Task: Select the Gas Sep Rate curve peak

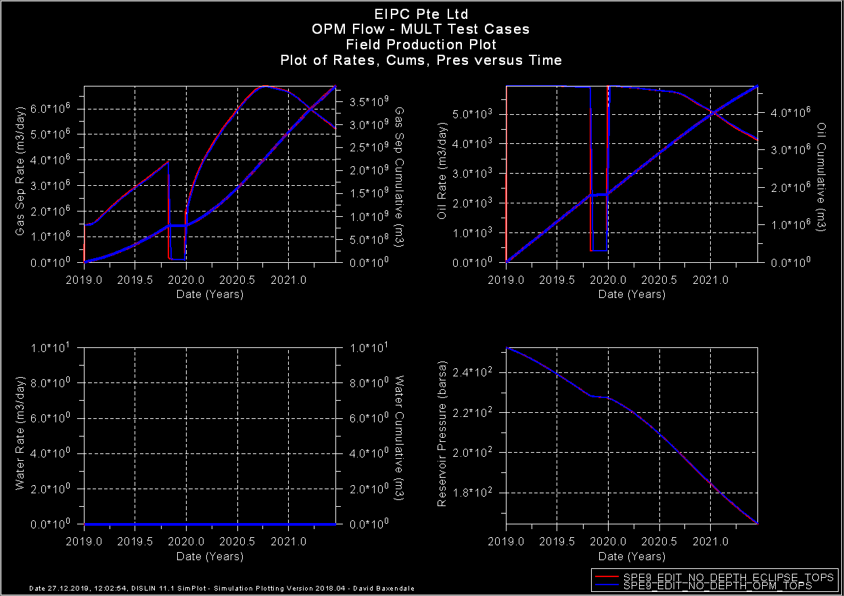Action: point(264,86)
